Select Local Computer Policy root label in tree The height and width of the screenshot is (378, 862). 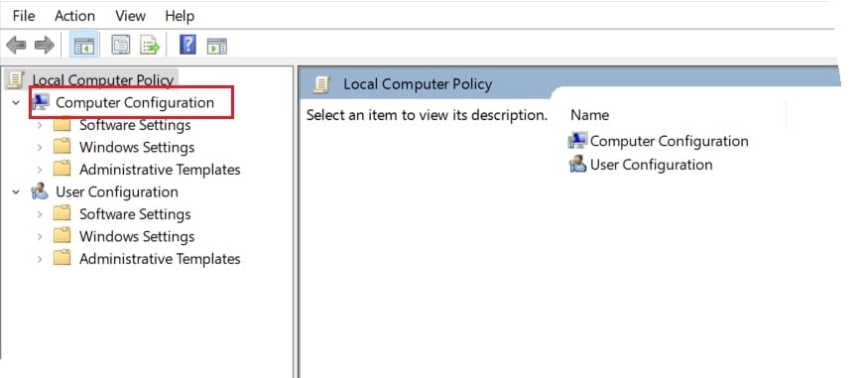pos(103,80)
